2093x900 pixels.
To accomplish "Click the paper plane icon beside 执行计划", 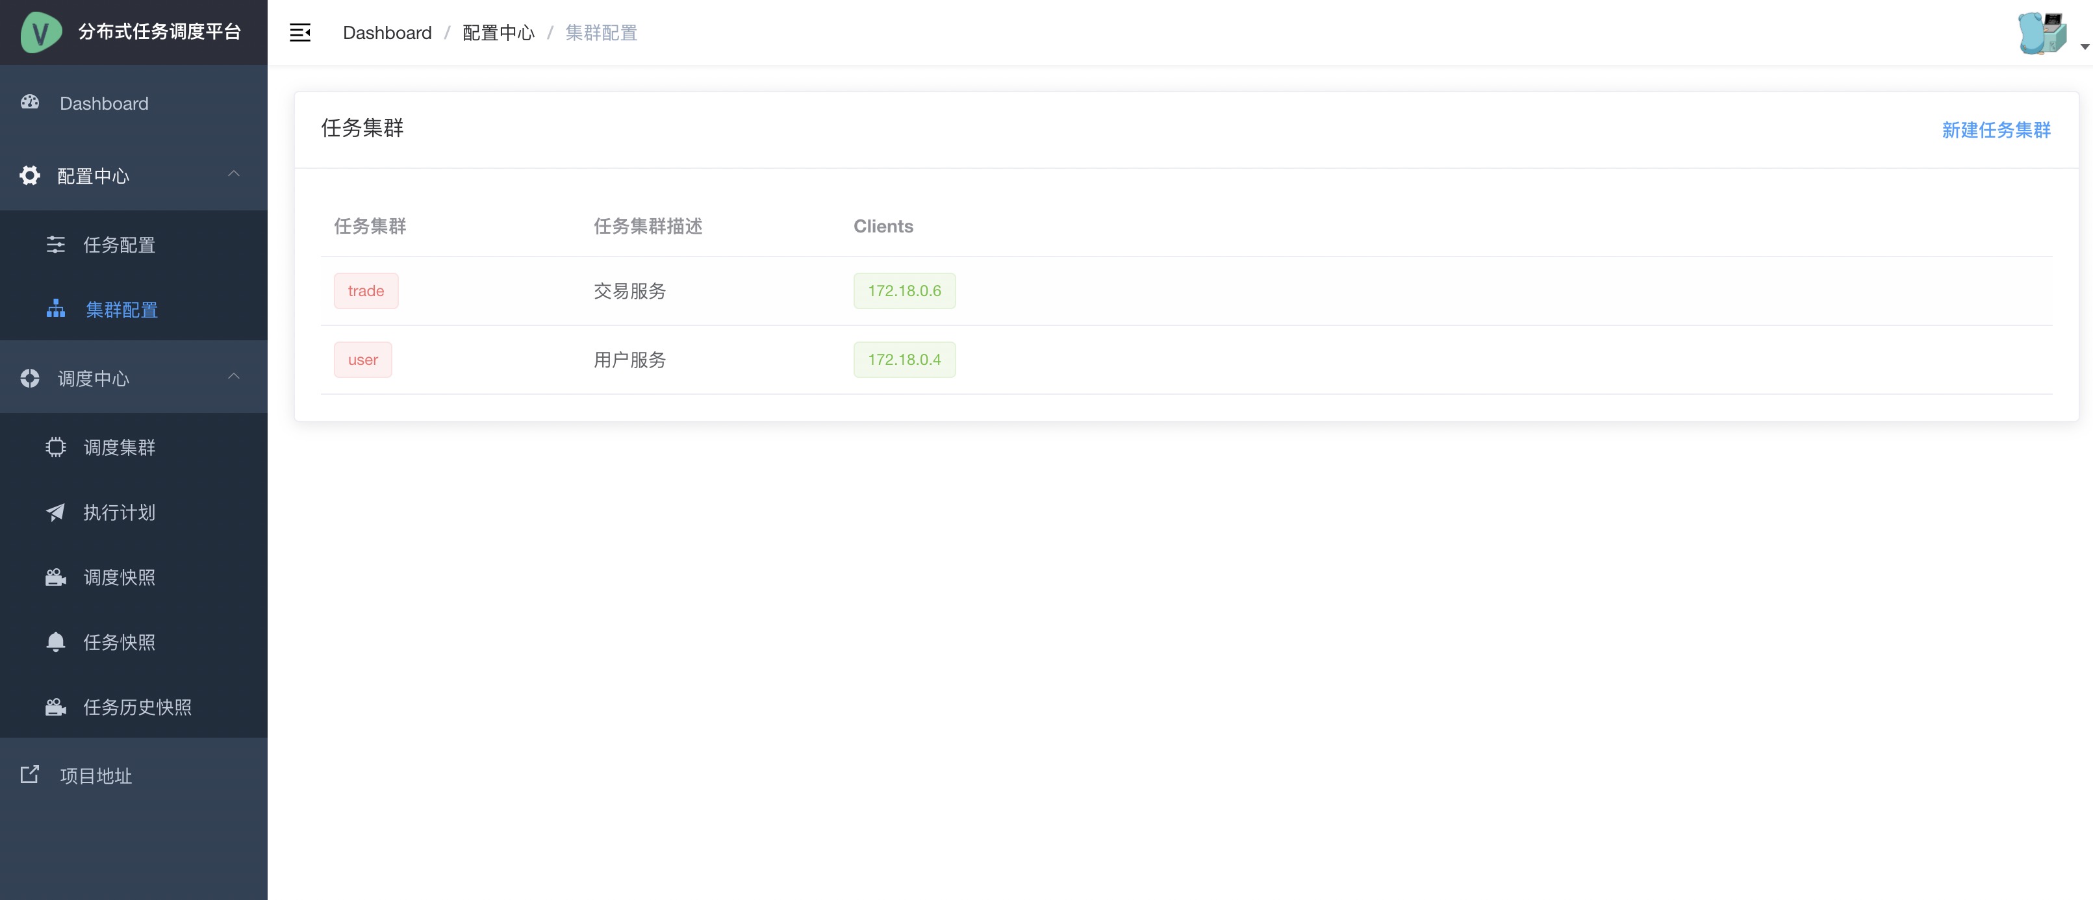I will [55, 512].
